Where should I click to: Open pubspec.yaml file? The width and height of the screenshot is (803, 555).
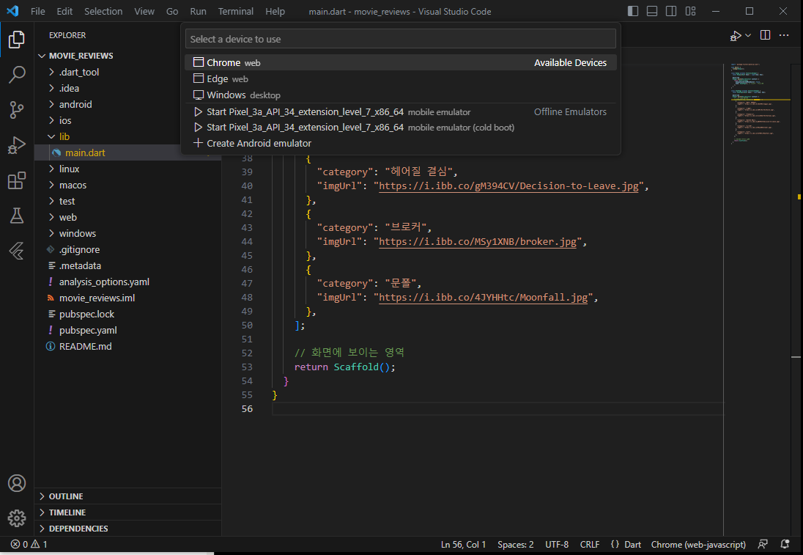[x=128, y=331]
